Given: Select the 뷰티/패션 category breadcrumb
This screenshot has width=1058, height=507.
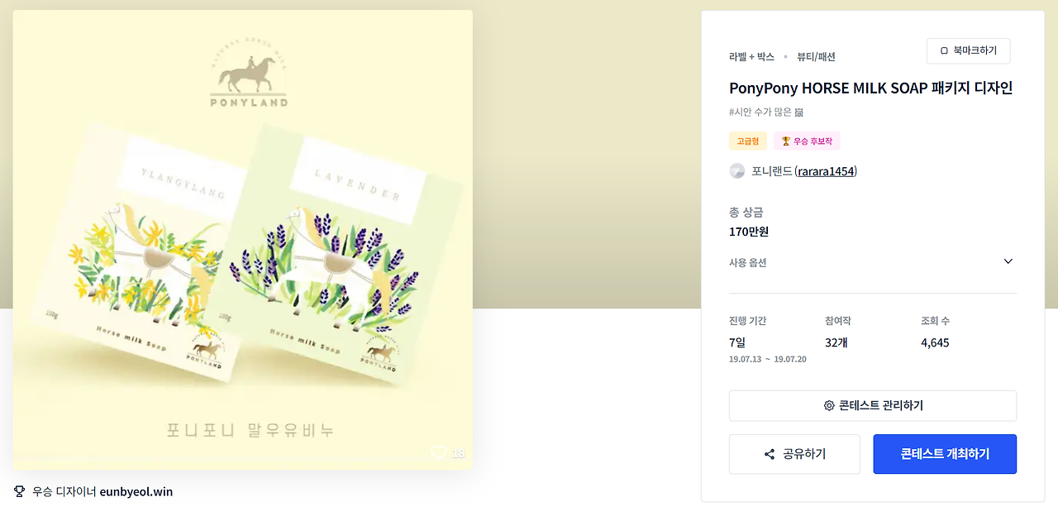Looking at the screenshot, I should pos(816,57).
